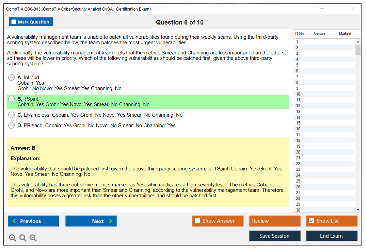Open the Review dropdown menu
This screenshot has height=250, width=366.
(x=275, y=221)
